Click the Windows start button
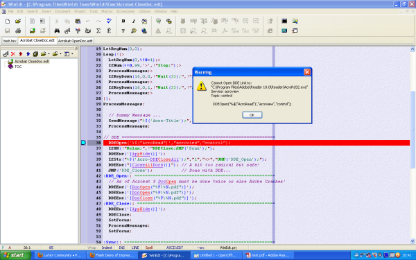Viewport: 416px width, 260px height. [15, 255]
